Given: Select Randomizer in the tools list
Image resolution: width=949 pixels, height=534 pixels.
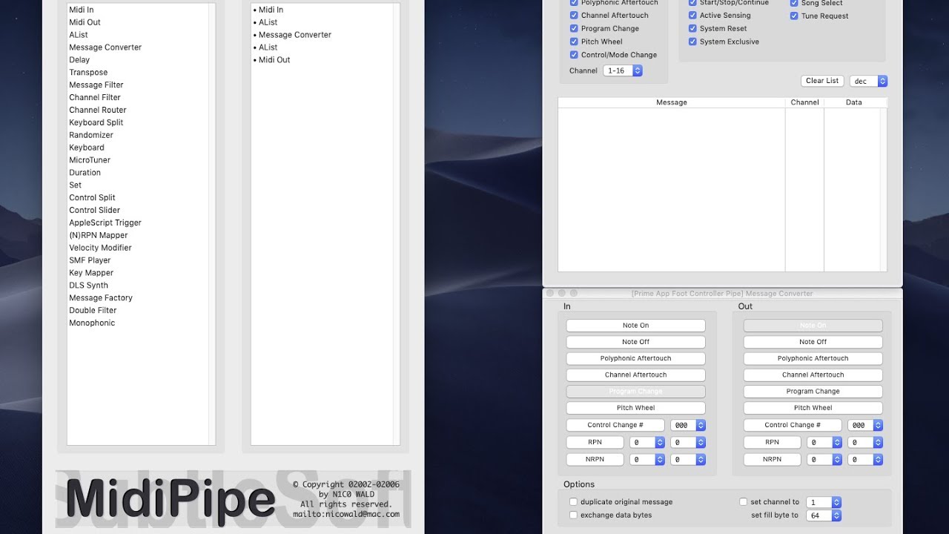Looking at the screenshot, I should [x=91, y=136].
